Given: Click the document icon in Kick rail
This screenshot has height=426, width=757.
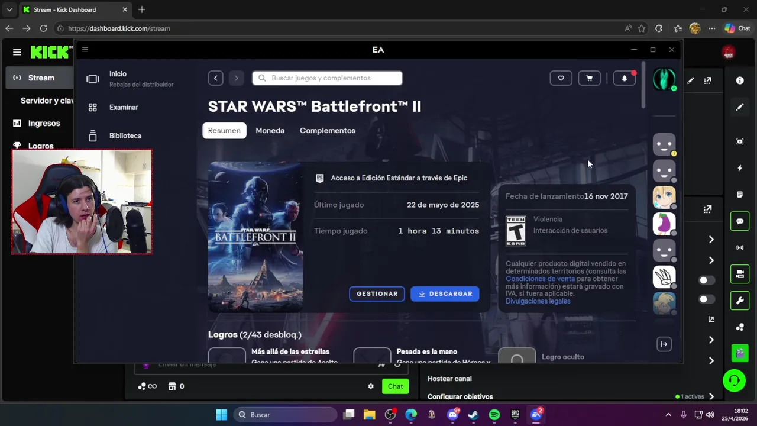Looking at the screenshot, I should coord(740,195).
